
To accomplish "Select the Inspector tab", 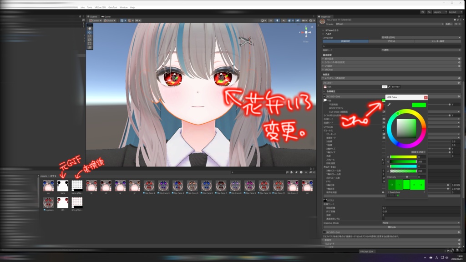I will [325, 17].
